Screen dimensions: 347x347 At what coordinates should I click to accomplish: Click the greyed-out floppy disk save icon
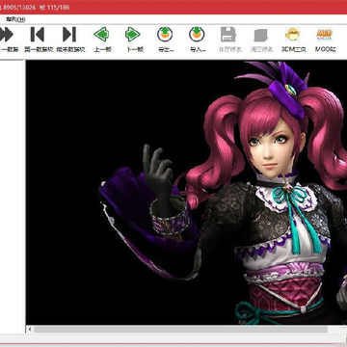click(228, 35)
